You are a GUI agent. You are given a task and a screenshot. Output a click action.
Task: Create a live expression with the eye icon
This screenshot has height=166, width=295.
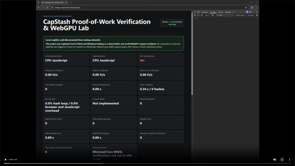(213, 15)
